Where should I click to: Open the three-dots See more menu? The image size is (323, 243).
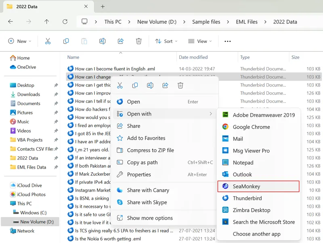coord(227,41)
